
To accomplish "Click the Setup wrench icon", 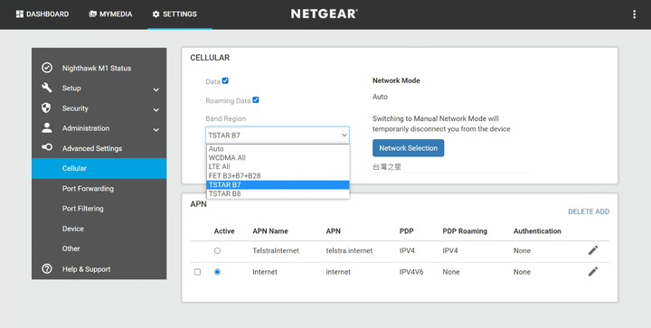I will [47, 88].
